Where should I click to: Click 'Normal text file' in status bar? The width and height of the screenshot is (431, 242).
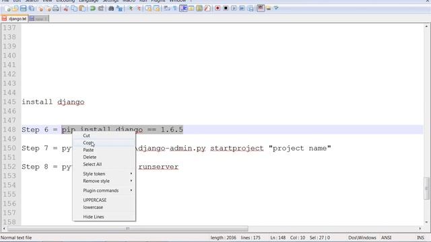pos(16,237)
